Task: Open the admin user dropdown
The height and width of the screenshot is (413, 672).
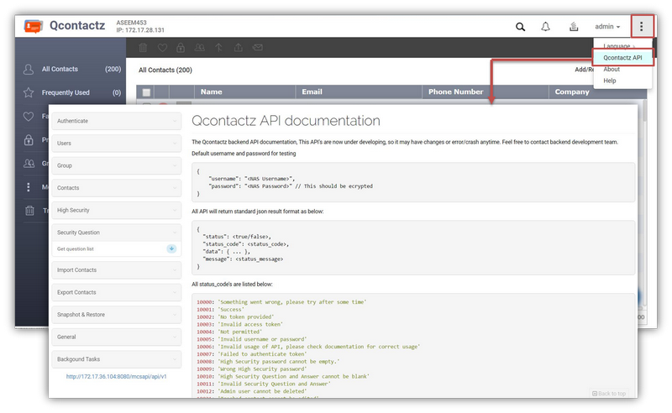Action: pos(607,27)
